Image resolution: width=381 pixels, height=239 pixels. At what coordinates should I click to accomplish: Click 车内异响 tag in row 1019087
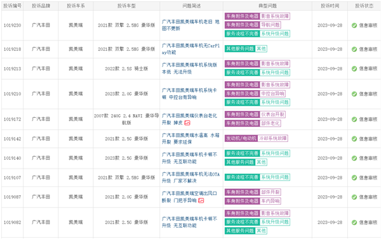271,201
